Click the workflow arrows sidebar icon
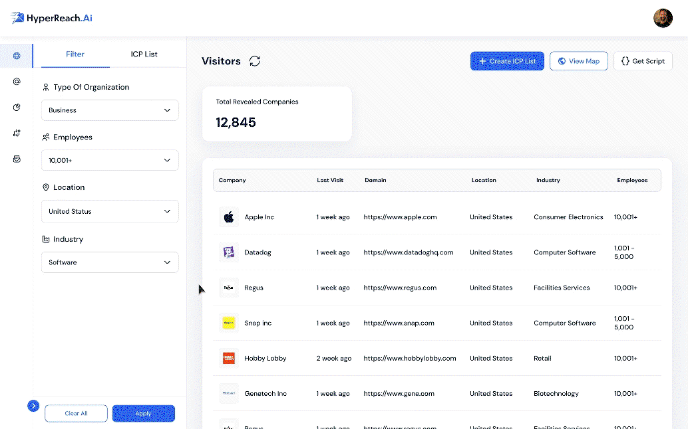This screenshot has width=688, height=429. pyautogui.click(x=17, y=133)
